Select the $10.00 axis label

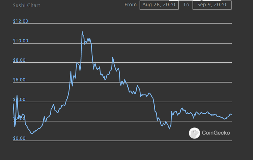coord(21,41)
